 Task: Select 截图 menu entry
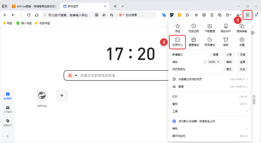click(x=200, y=87)
